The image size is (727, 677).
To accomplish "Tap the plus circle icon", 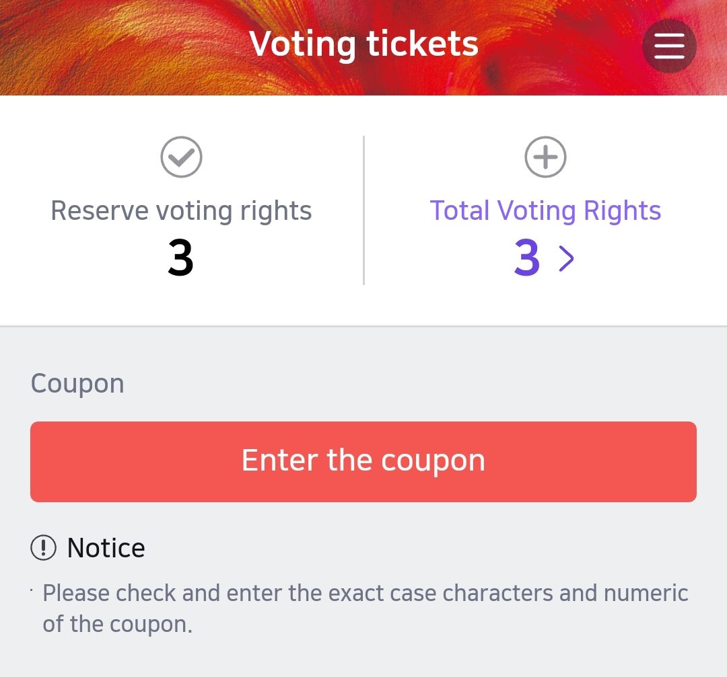I will (545, 157).
